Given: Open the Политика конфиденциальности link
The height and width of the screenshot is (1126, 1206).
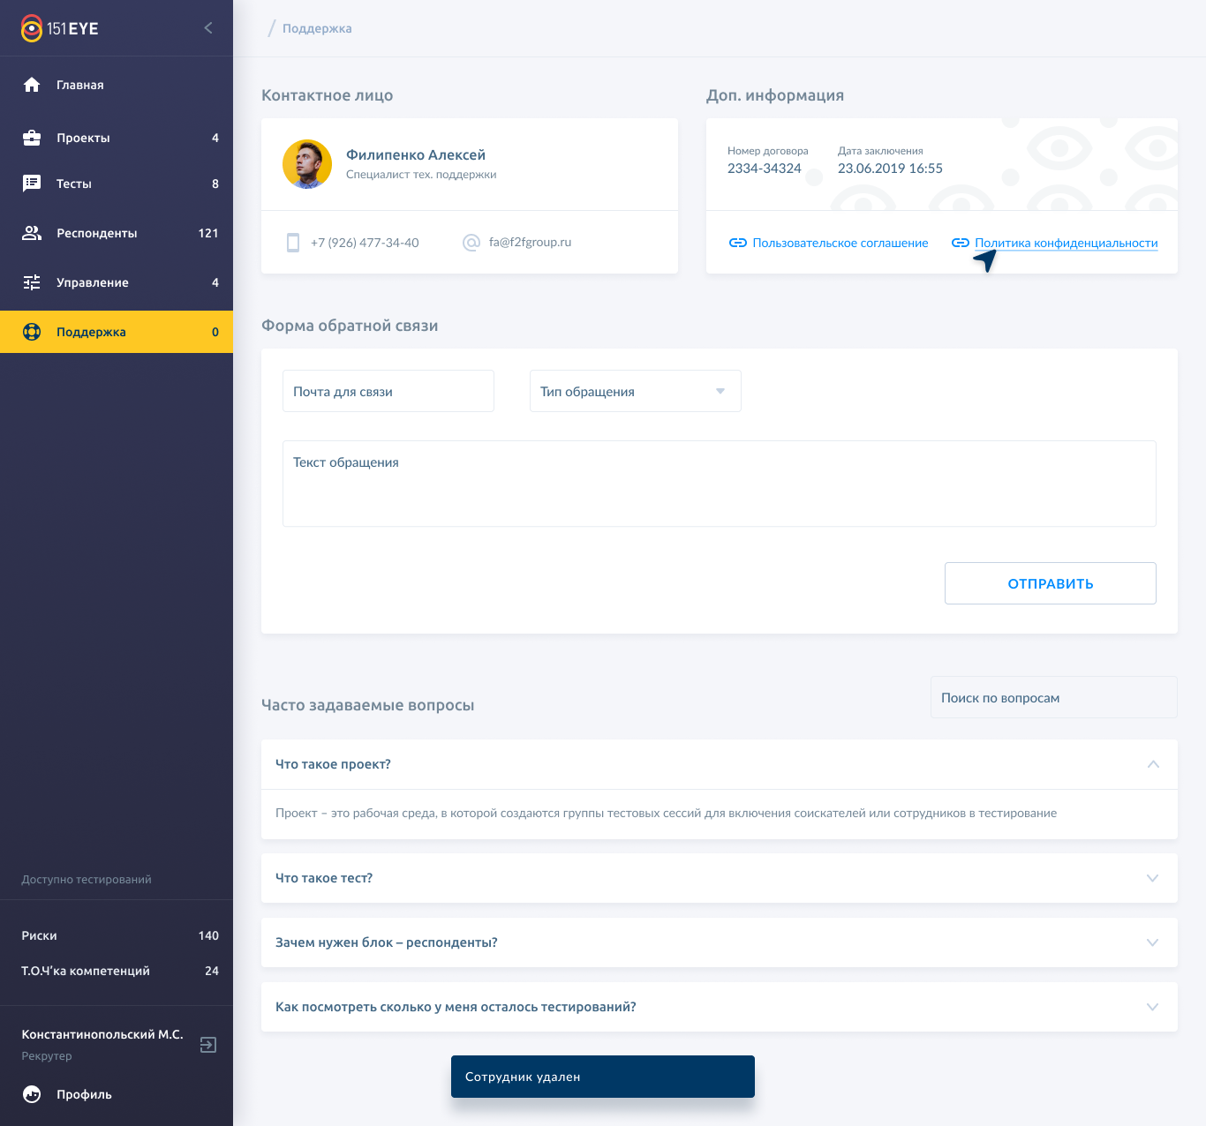Looking at the screenshot, I should tap(1066, 243).
